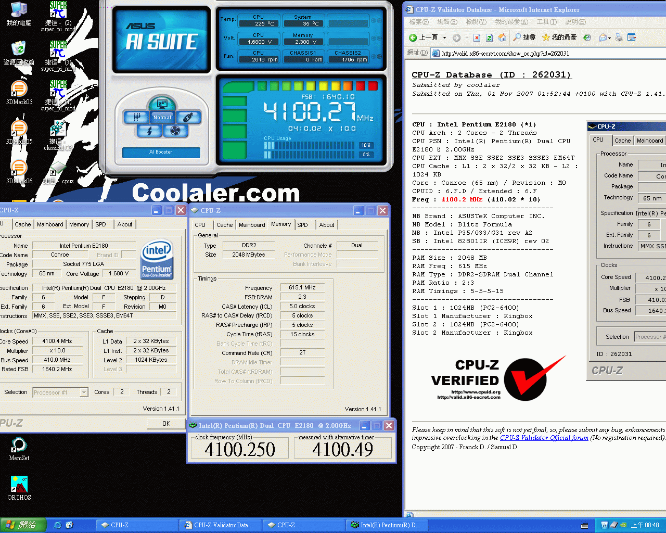This screenshot has height=533, width=666.
Task: Click clock frequency value 4100.250
Action: pyautogui.click(x=240, y=450)
